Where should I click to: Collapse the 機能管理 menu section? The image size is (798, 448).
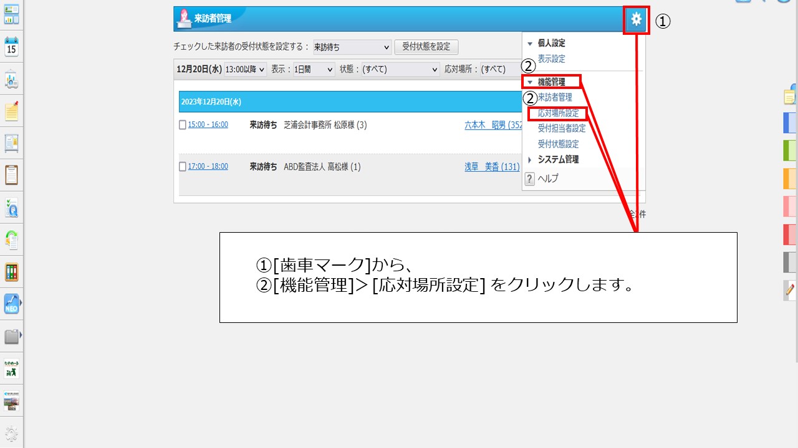click(x=530, y=82)
